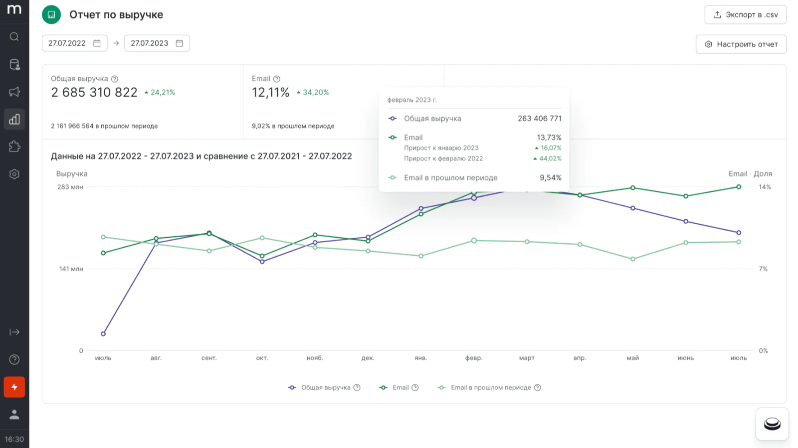Image resolution: width=798 pixels, height=448 pixels.
Task: Open user profile icon
Action: [14, 414]
